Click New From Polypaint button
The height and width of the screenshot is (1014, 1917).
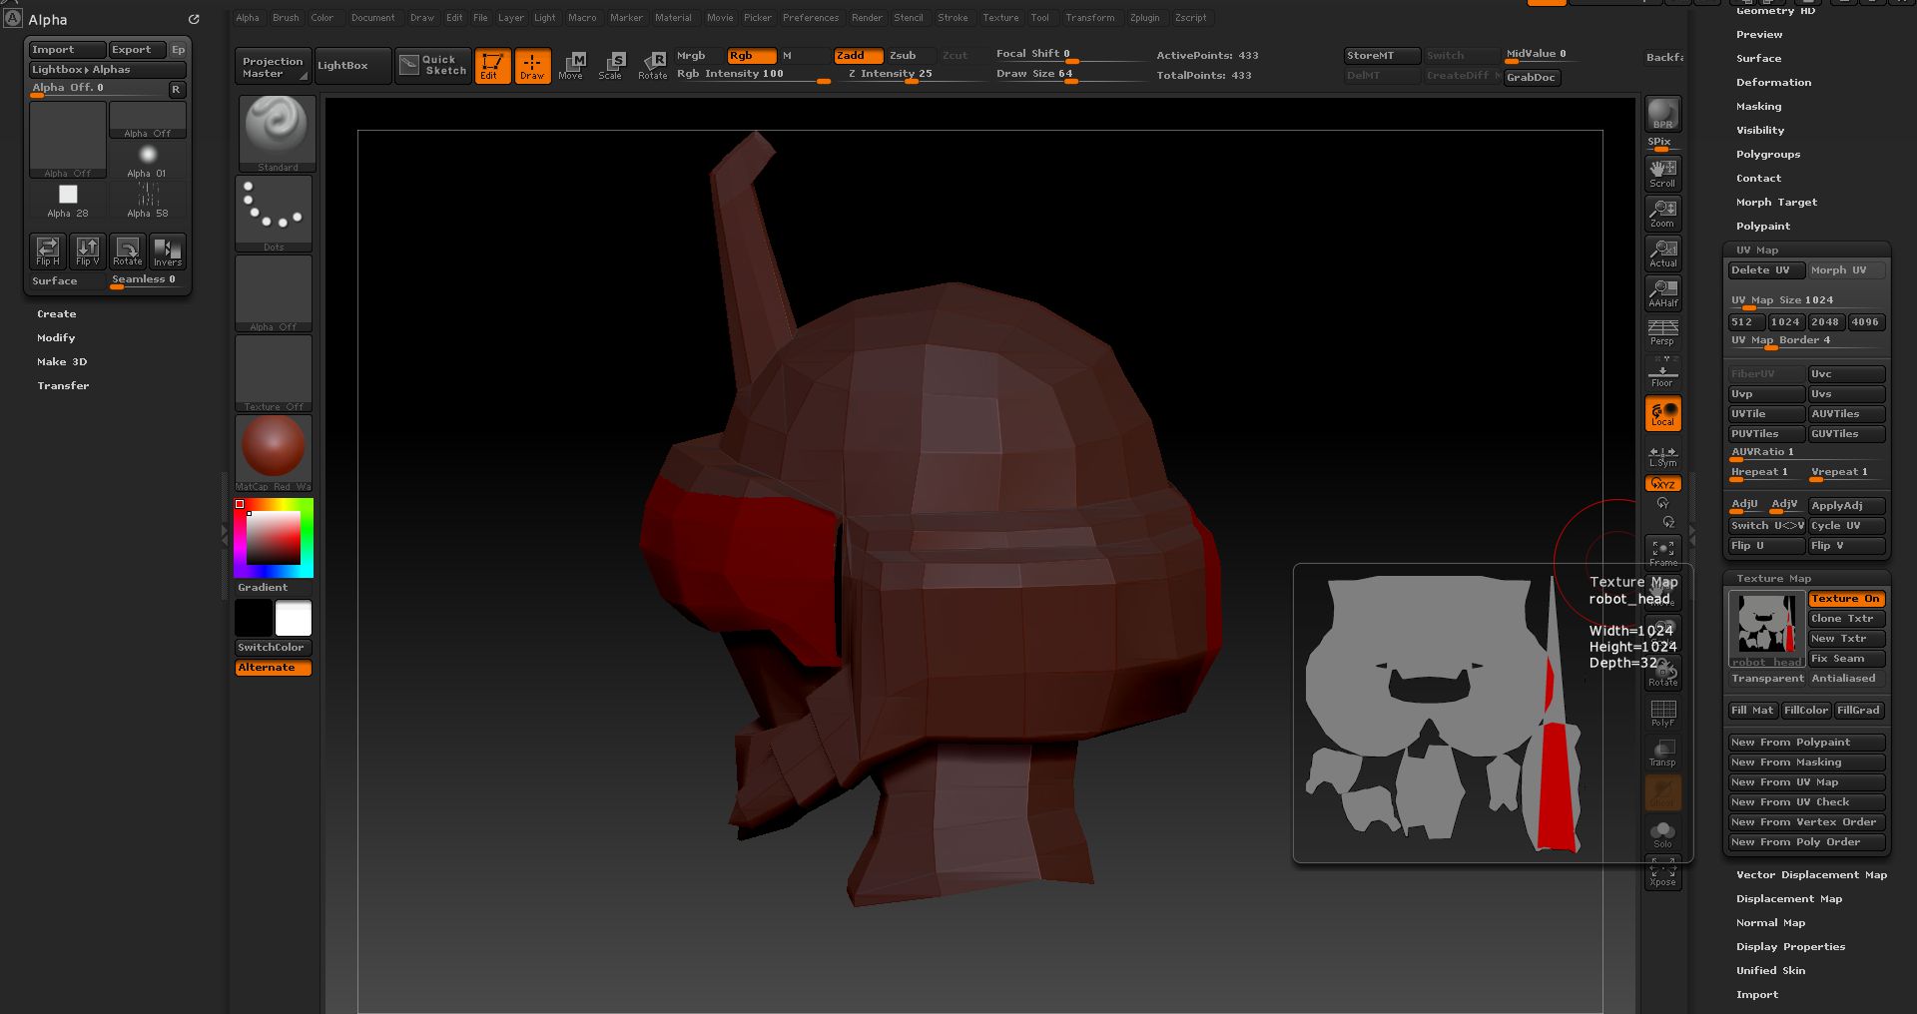tap(1804, 742)
